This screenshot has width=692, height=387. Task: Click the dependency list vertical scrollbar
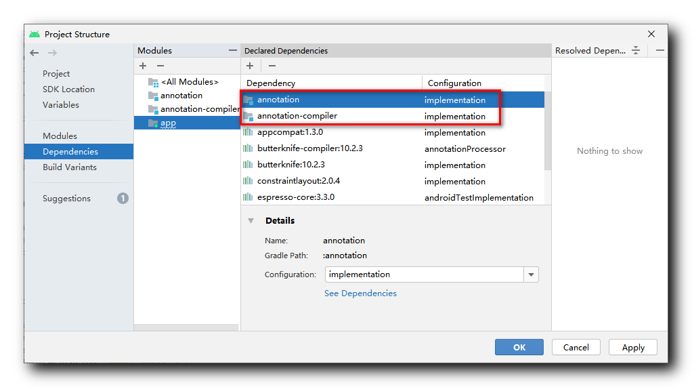coord(548,131)
